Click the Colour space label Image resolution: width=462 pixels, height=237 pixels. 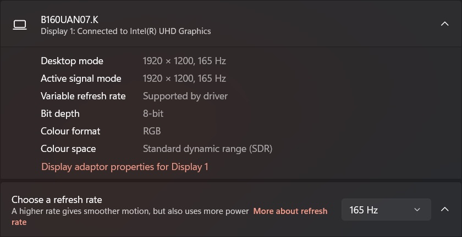68,149
